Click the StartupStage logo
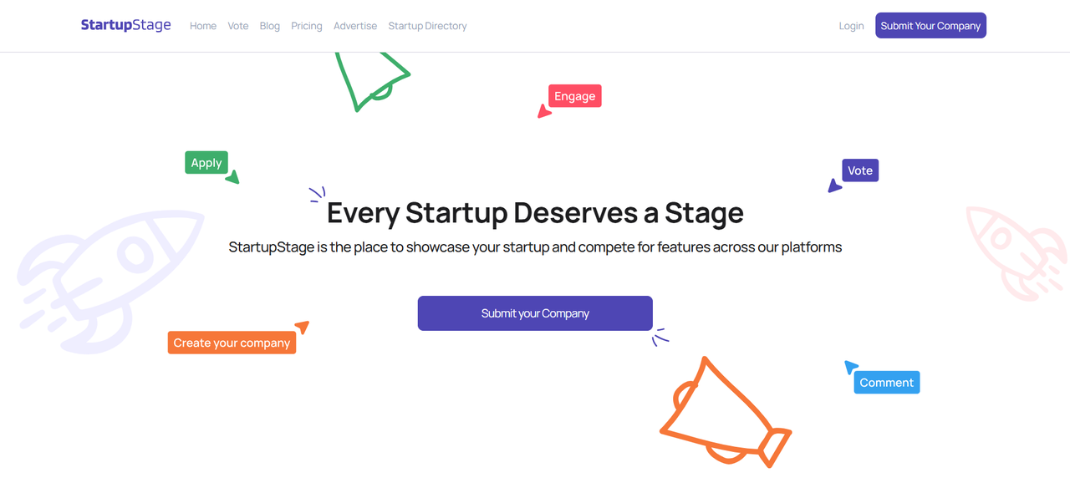The width and height of the screenshot is (1070, 488). tap(125, 25)
